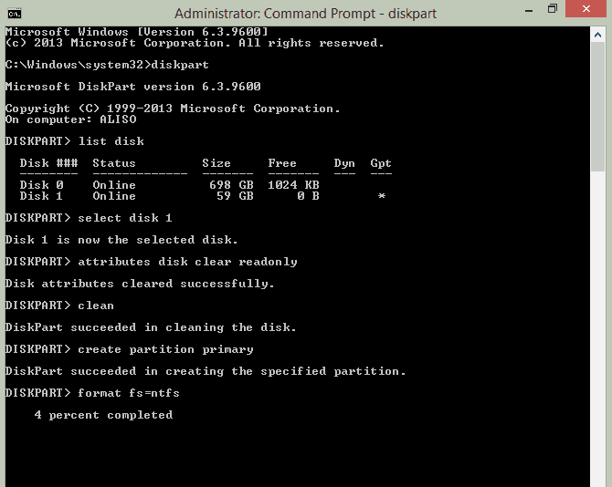Screen dimensions: 612x487
Task: Click the vertical scrollbar thumb
Action: coord(597,107)
